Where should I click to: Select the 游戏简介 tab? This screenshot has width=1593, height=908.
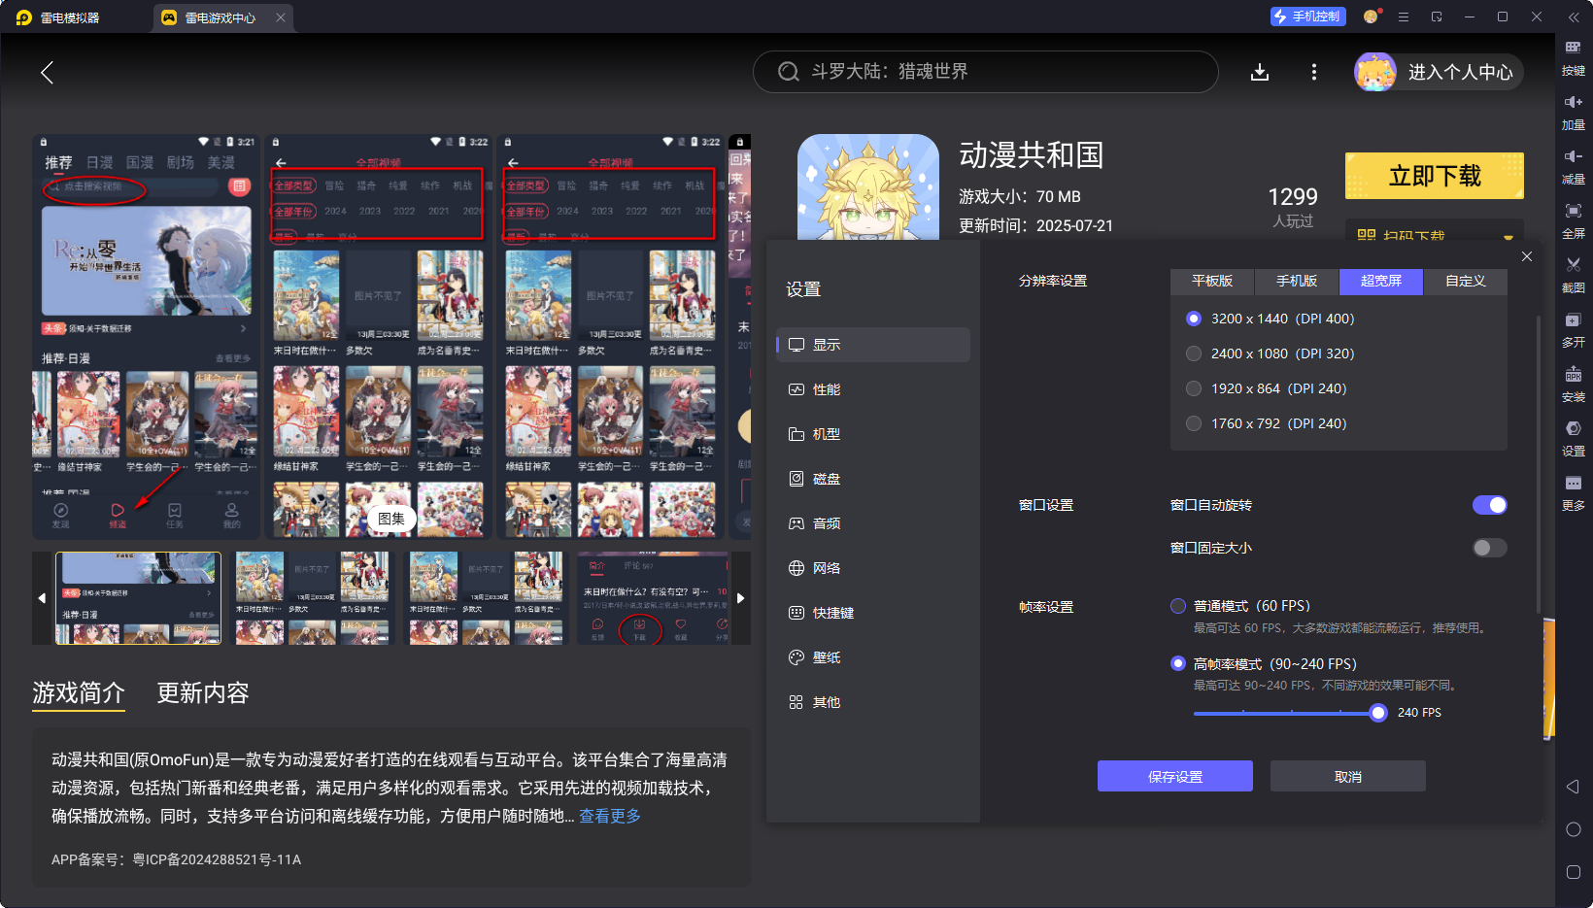click(79, 692)
